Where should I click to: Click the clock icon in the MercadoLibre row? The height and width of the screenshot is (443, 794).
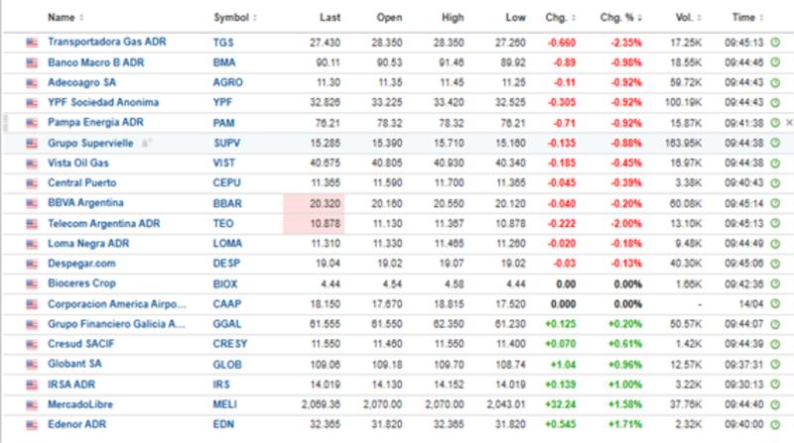tap(774, 404)
